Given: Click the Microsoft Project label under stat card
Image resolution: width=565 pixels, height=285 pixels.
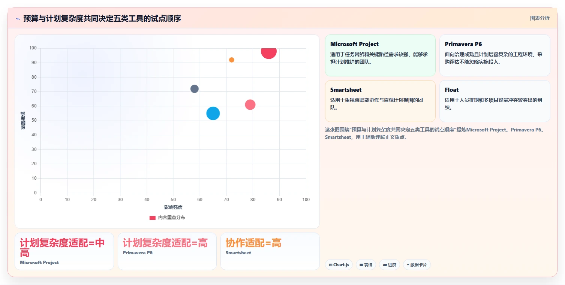Looking at the screenshot, I should (x=39, y=263).
